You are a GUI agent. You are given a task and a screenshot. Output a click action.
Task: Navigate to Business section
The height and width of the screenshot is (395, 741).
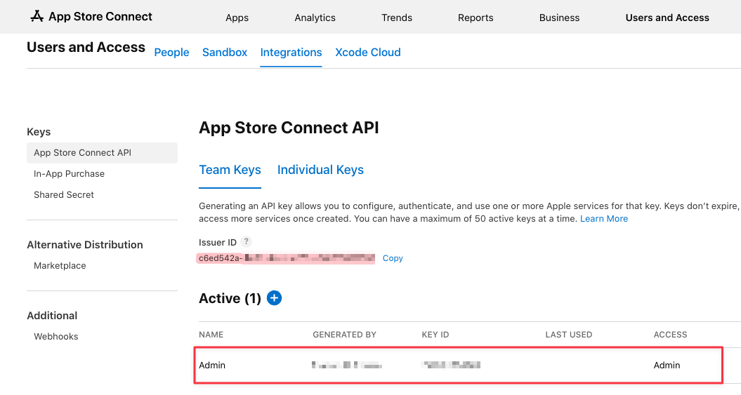[559, 18]
